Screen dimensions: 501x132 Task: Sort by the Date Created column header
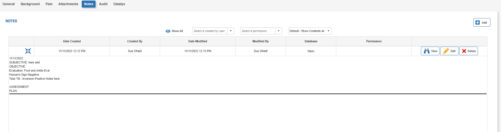point(72,41)
